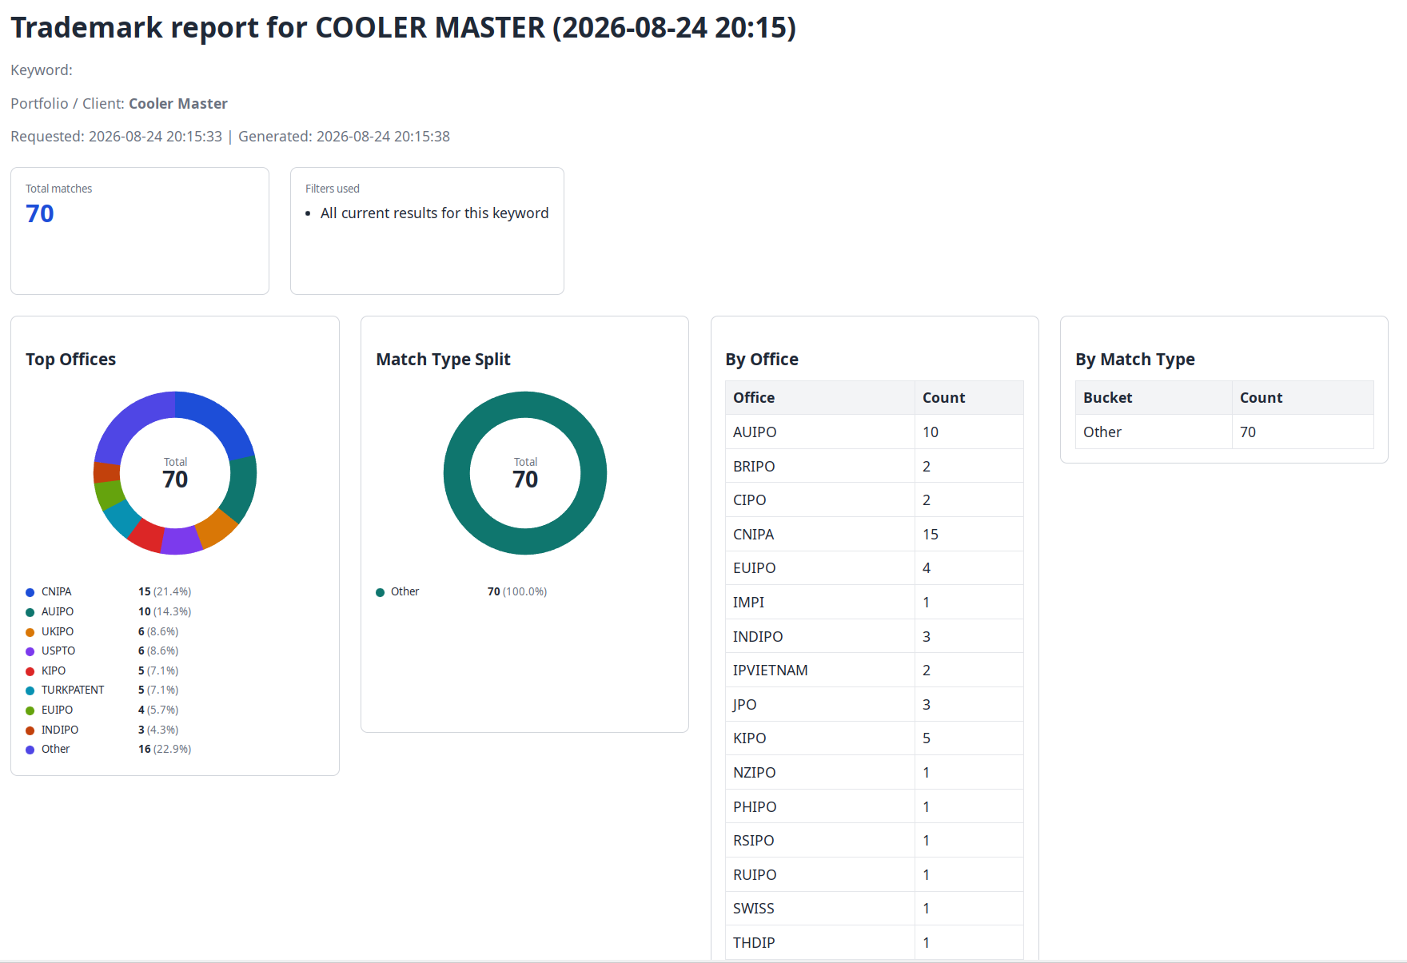Select the INDIPO cell in By Office table
The height and width of the screenshot is (963, 1407).
pos(820,637)
